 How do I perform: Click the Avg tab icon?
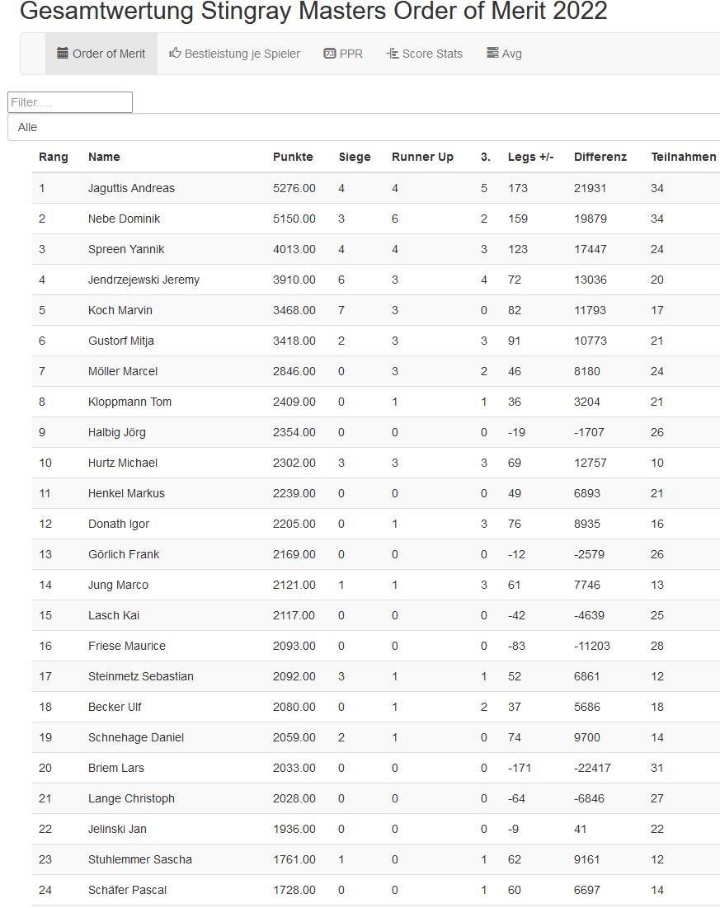coord(492,54)
